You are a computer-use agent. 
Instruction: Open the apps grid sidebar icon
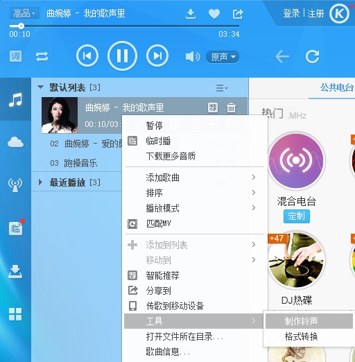point(15,314)
